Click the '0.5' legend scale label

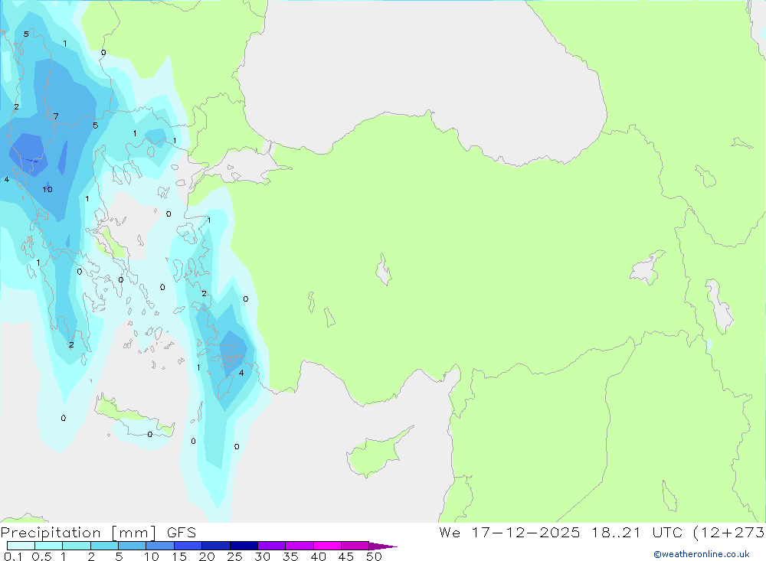pos(41,556)
